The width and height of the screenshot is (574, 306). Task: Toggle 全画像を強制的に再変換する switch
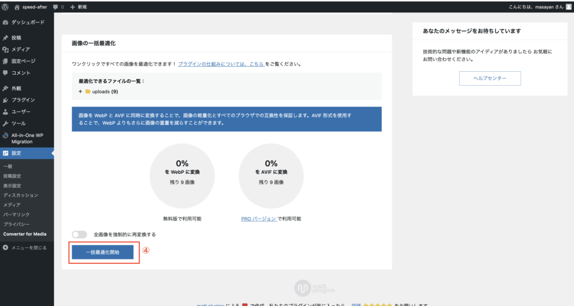click(x=80, y=234)
